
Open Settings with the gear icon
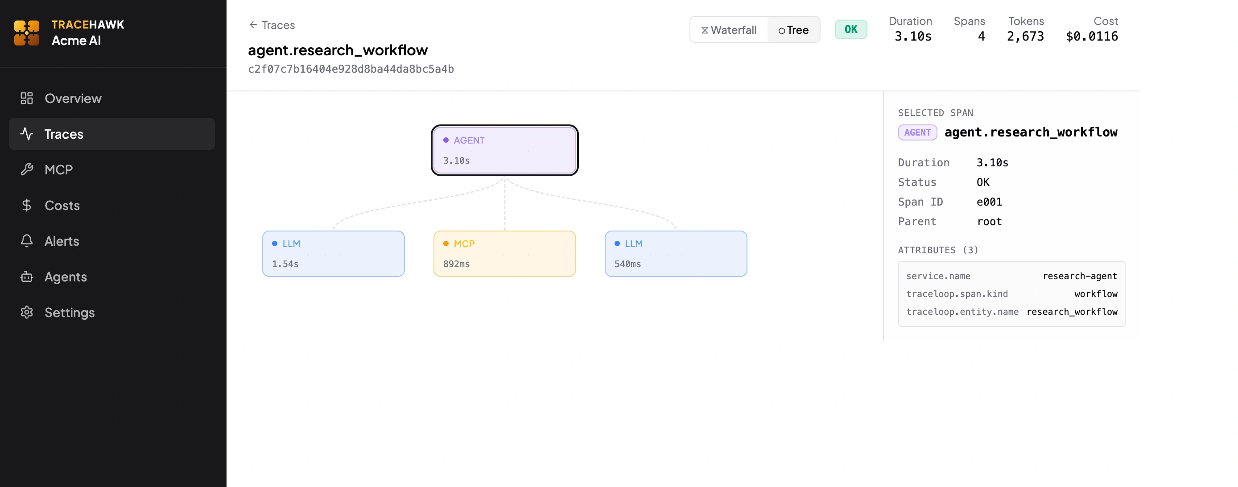coord(26,313)
